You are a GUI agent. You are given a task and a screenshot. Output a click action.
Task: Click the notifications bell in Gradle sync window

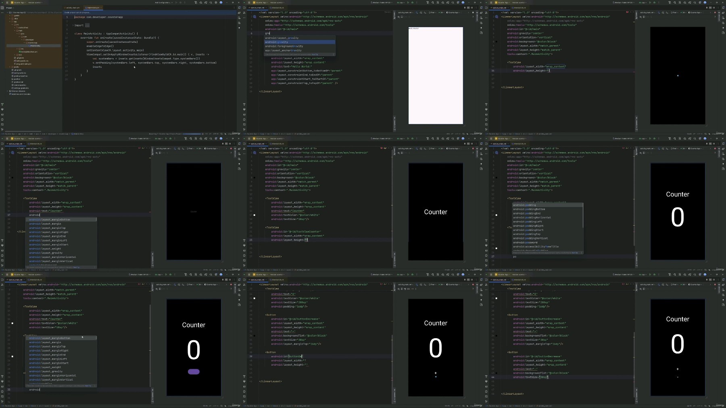click(x=239, y=8)
